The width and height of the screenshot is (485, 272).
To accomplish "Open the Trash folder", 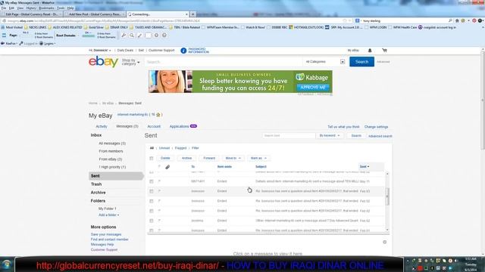I will 96,184.
